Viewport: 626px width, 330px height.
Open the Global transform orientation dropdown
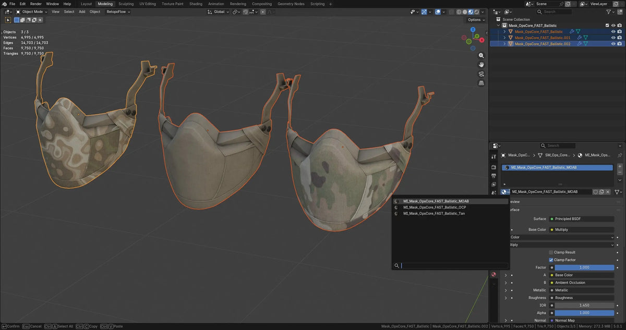219,11
